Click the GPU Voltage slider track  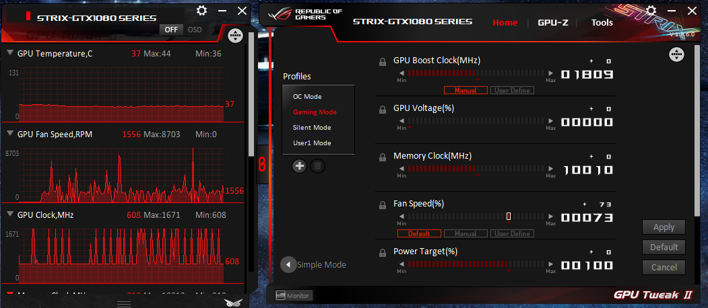click(x=476, y=121)
